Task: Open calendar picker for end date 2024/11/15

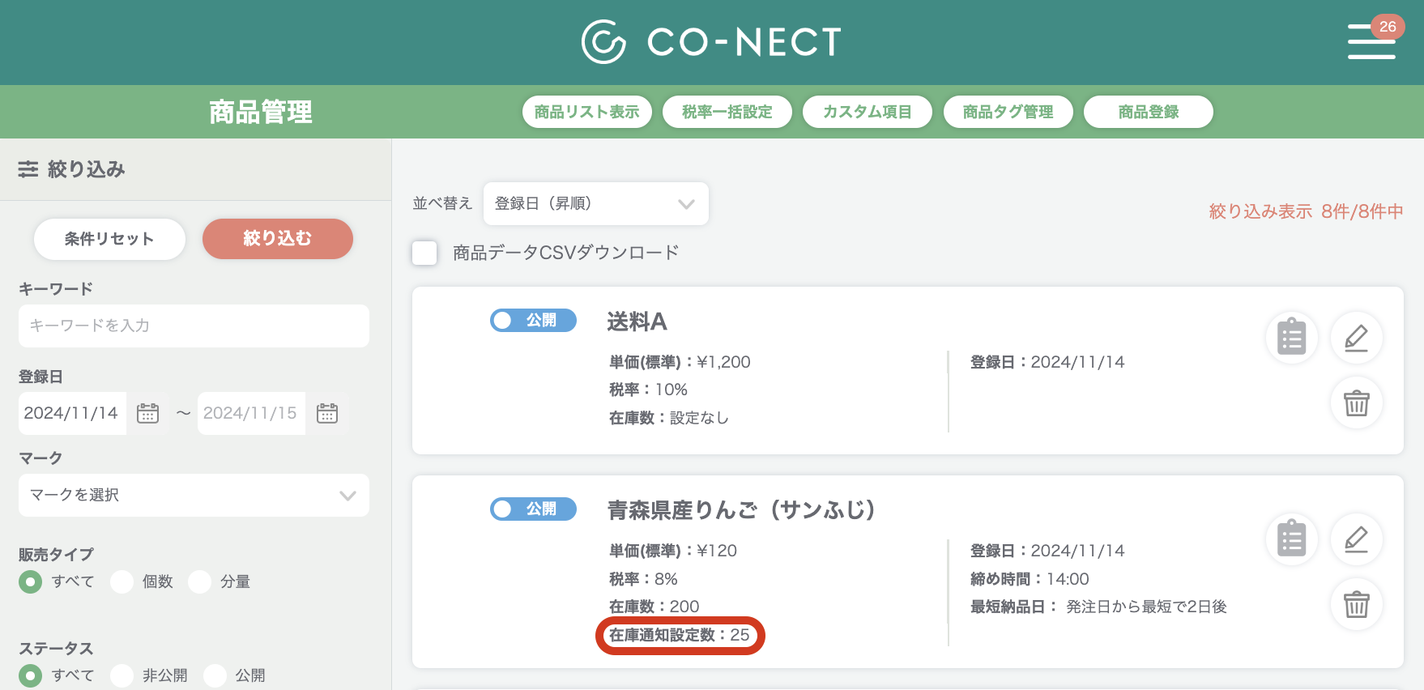Action: pos(327,413)
